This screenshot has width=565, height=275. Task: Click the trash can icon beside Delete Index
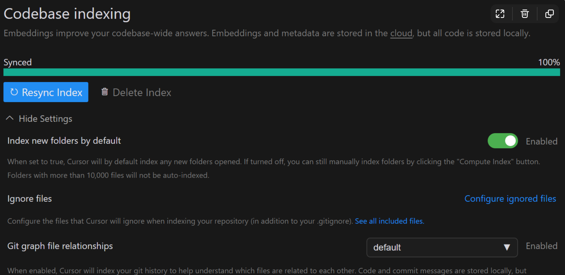point(105,92)
